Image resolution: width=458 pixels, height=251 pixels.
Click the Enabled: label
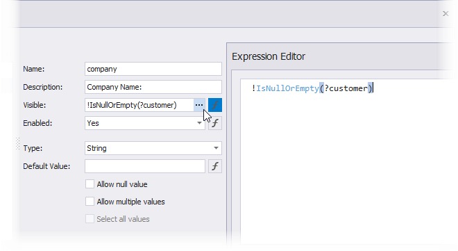(x=37, y=123)
